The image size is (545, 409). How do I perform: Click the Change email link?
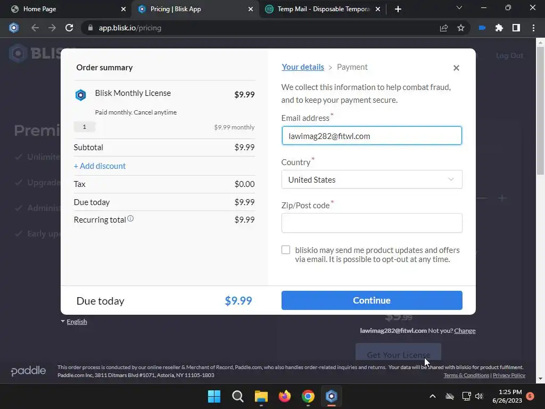(465, 331)
